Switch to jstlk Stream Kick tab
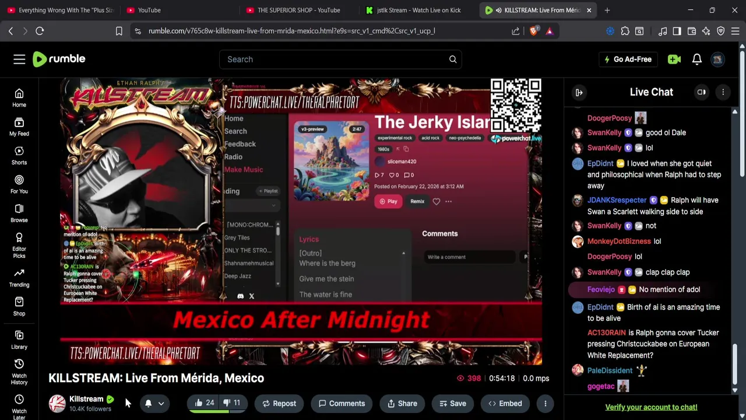The height and width of the screenshot is (420, 746). pos(417,10)
